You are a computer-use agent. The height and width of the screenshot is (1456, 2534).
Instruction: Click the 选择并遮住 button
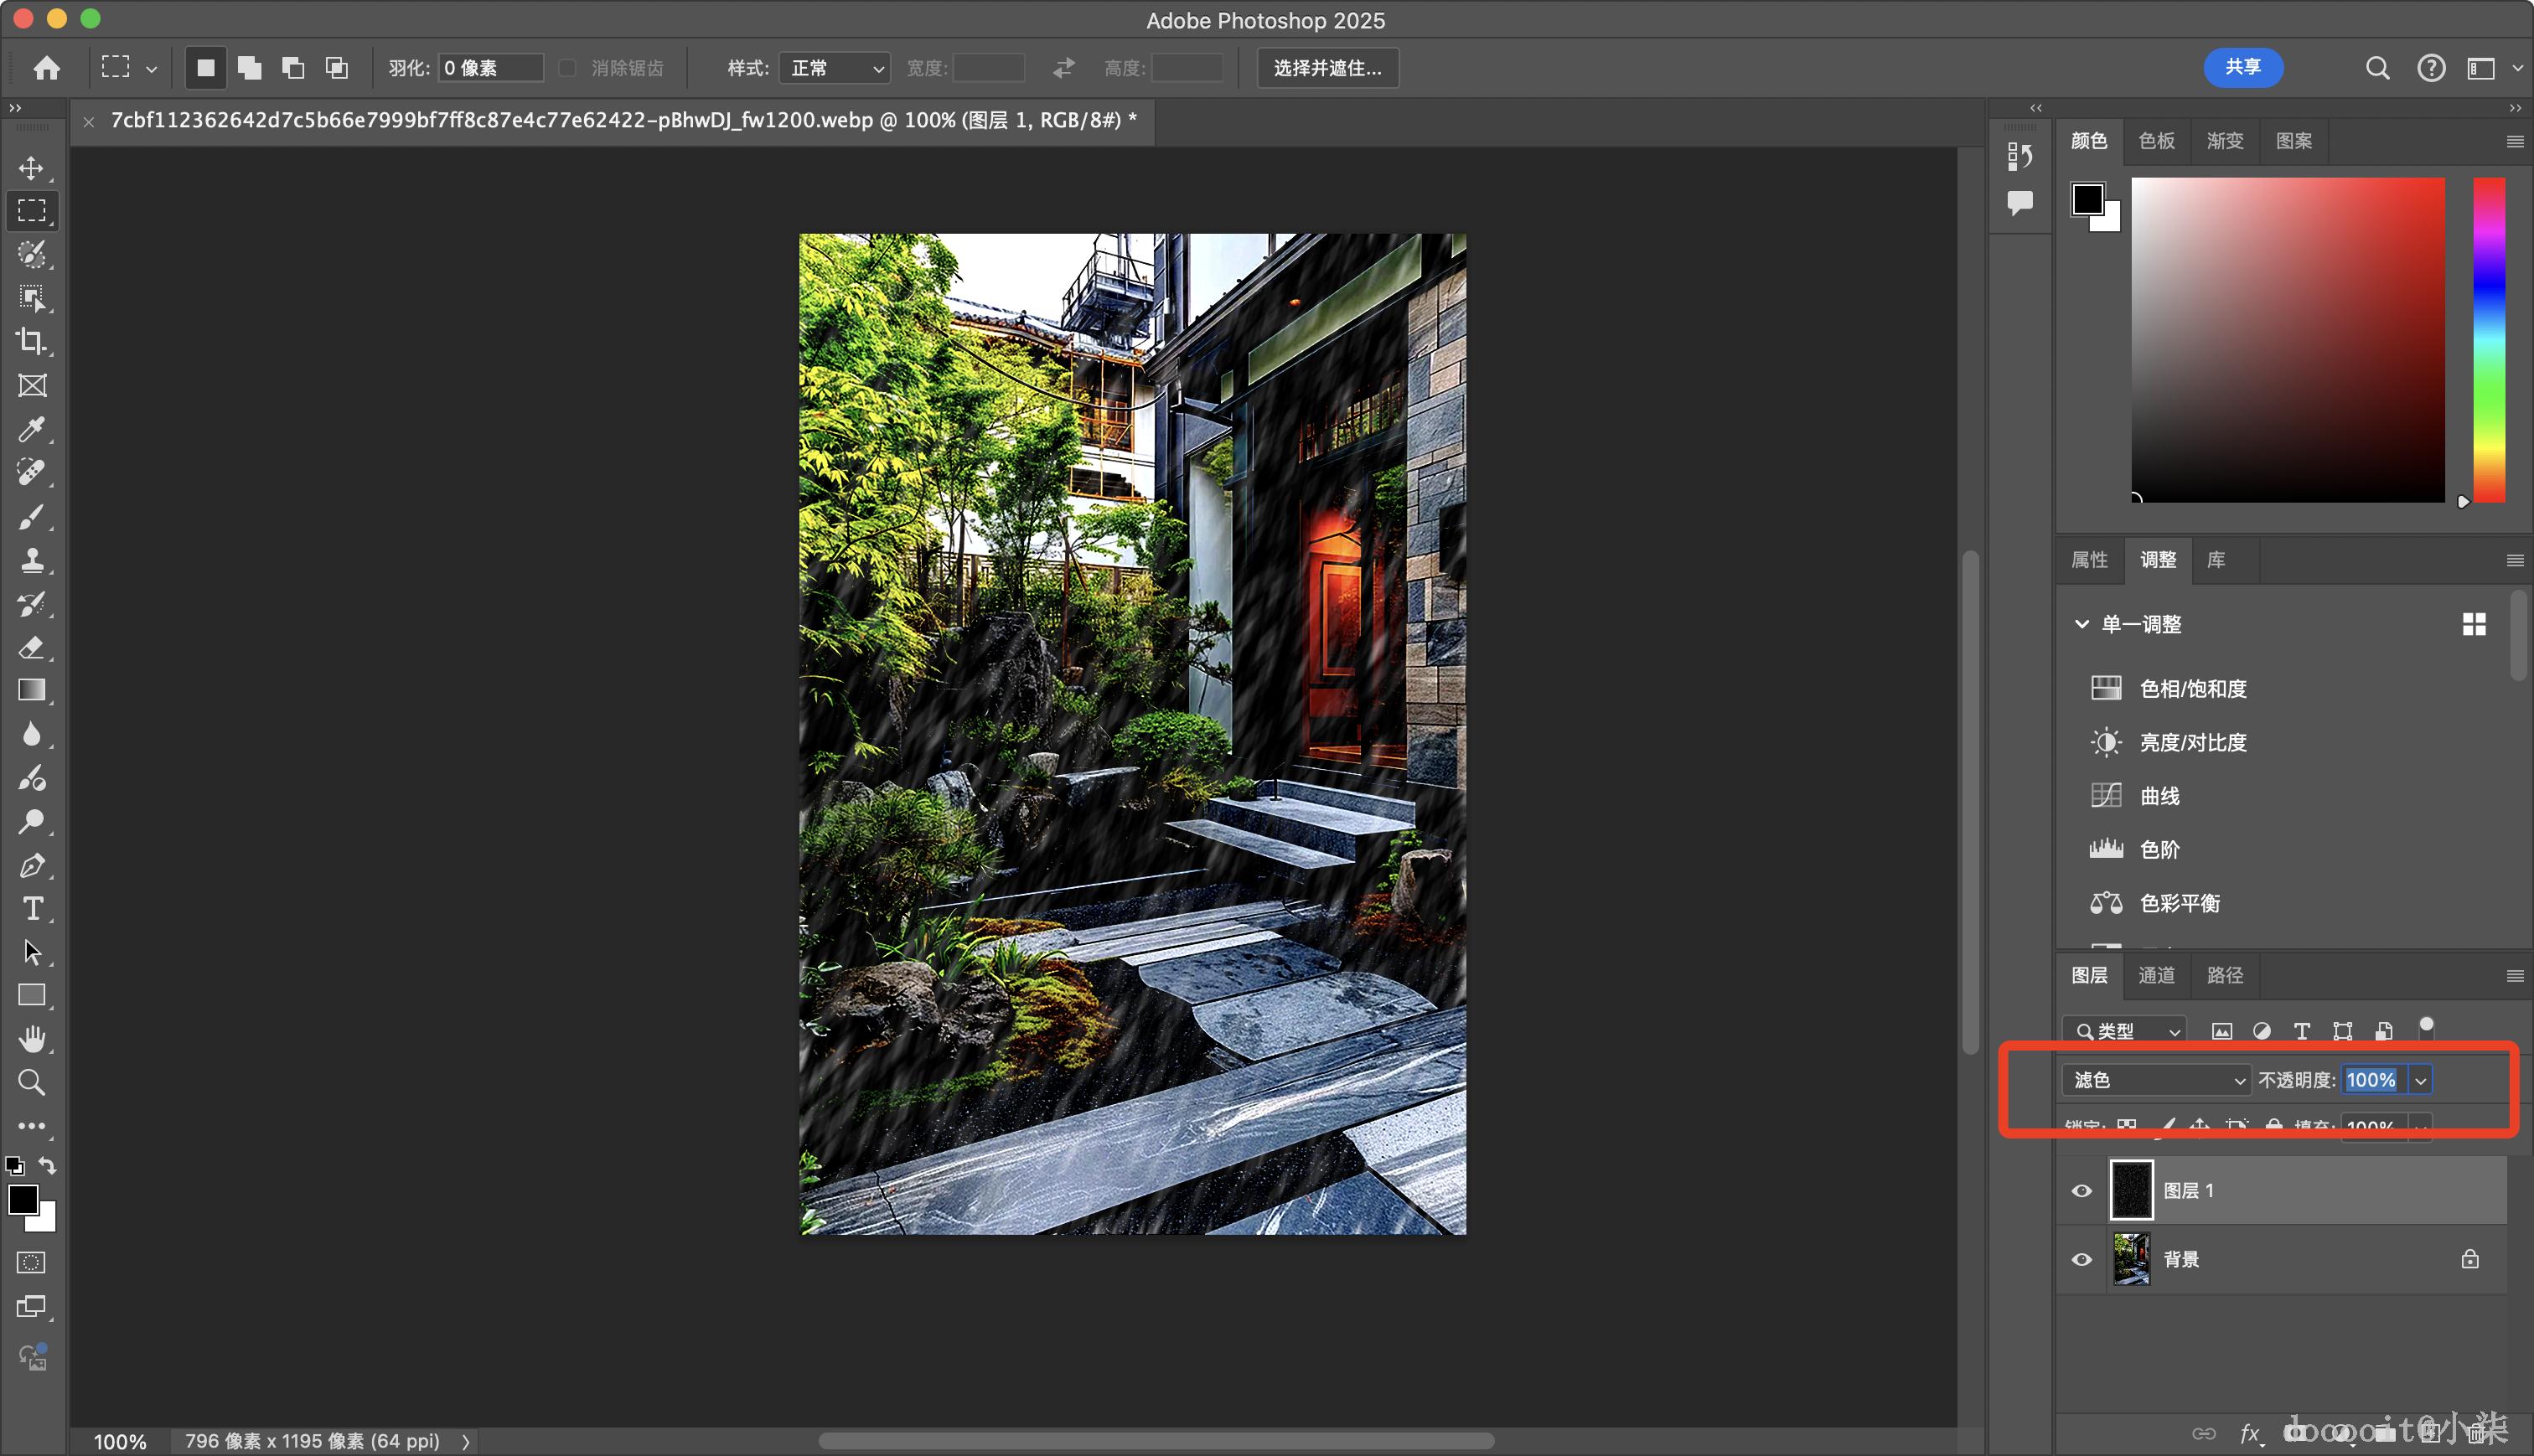click(1327, 68)
